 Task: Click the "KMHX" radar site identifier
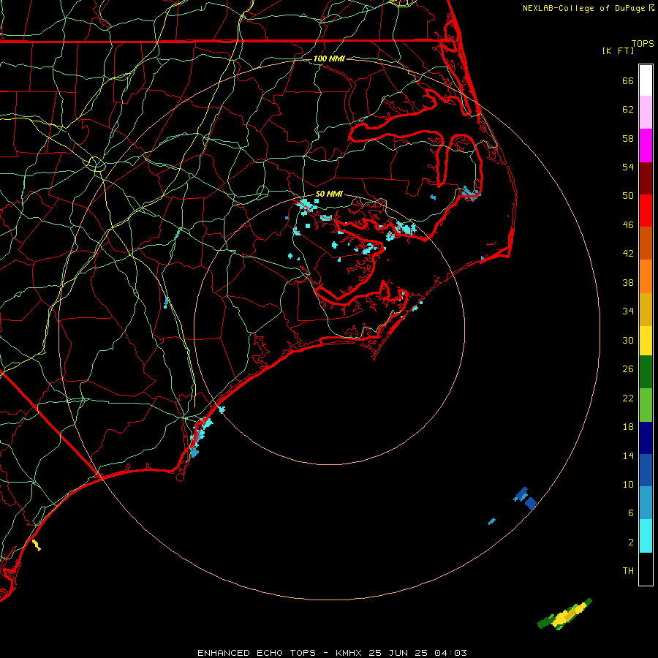pyautogui.click(x=349, y=653)
